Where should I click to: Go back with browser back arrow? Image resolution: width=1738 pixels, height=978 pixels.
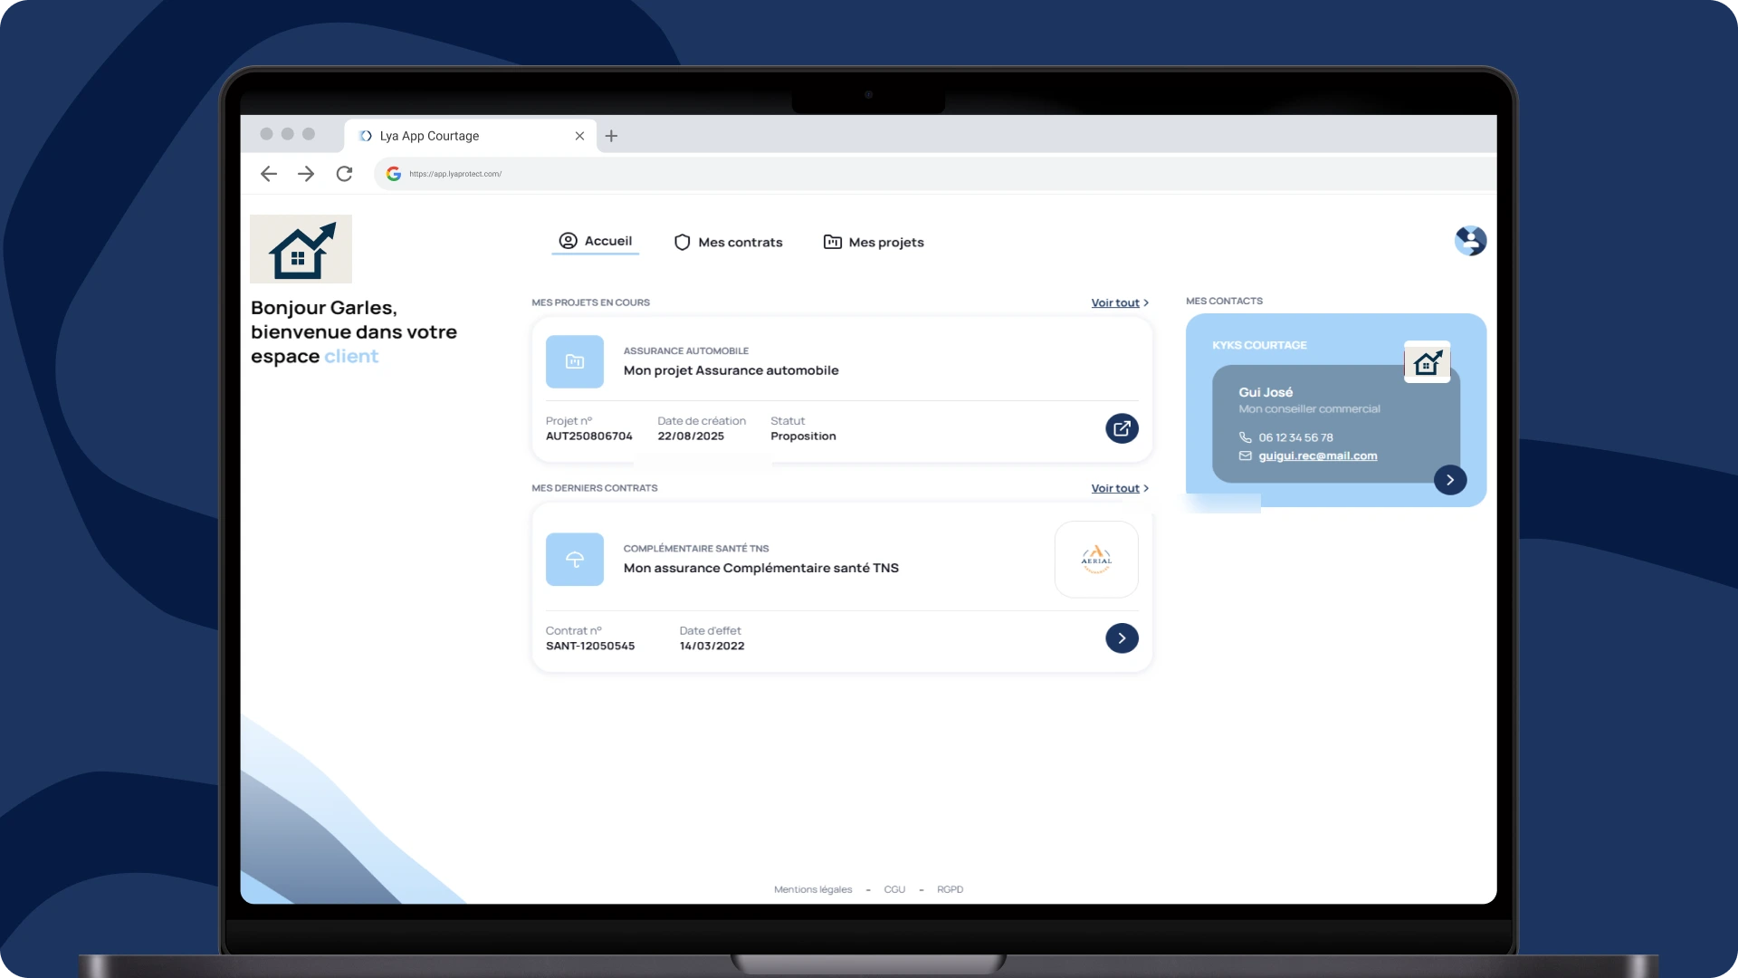click(x=269, y=174)
